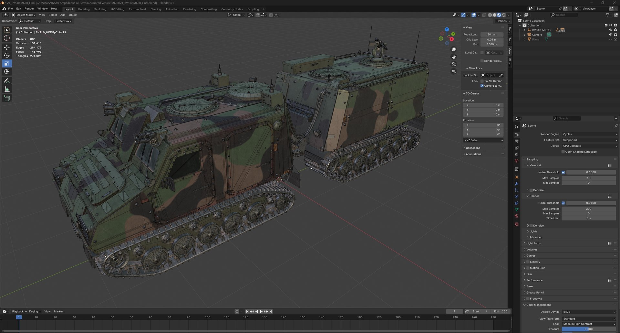Image resolution: width=620 pixels, height=333 pixels.
Task: Select the Cursor tool in the left toolbar
Action: pyautogui.click(x=7, y=38)
